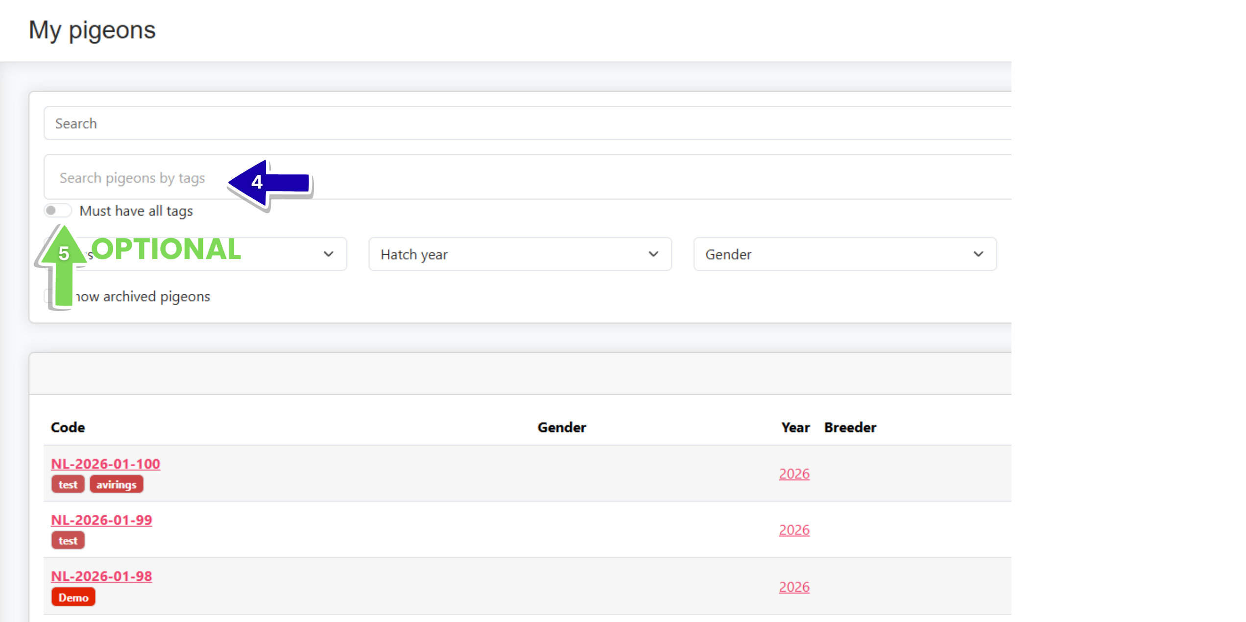The image size is (1246, 622).
Task: Click year 2026 in first row
Action: (x=794, y=474)
